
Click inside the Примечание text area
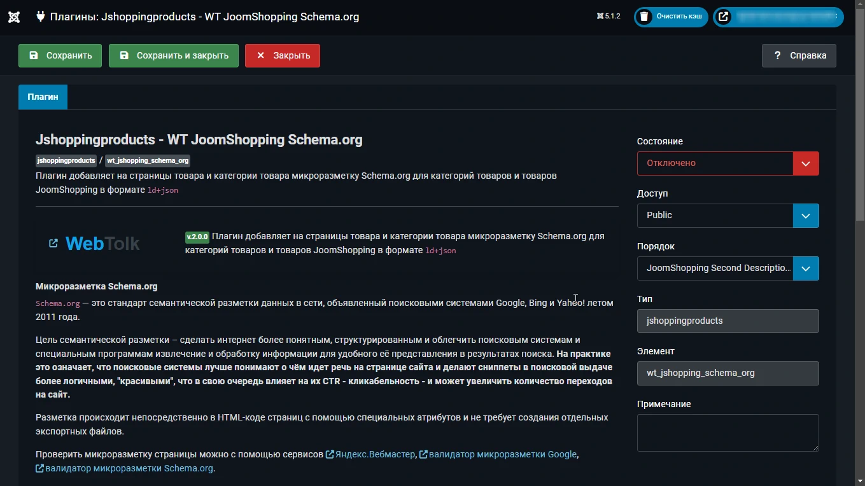(x=728, y=433)
